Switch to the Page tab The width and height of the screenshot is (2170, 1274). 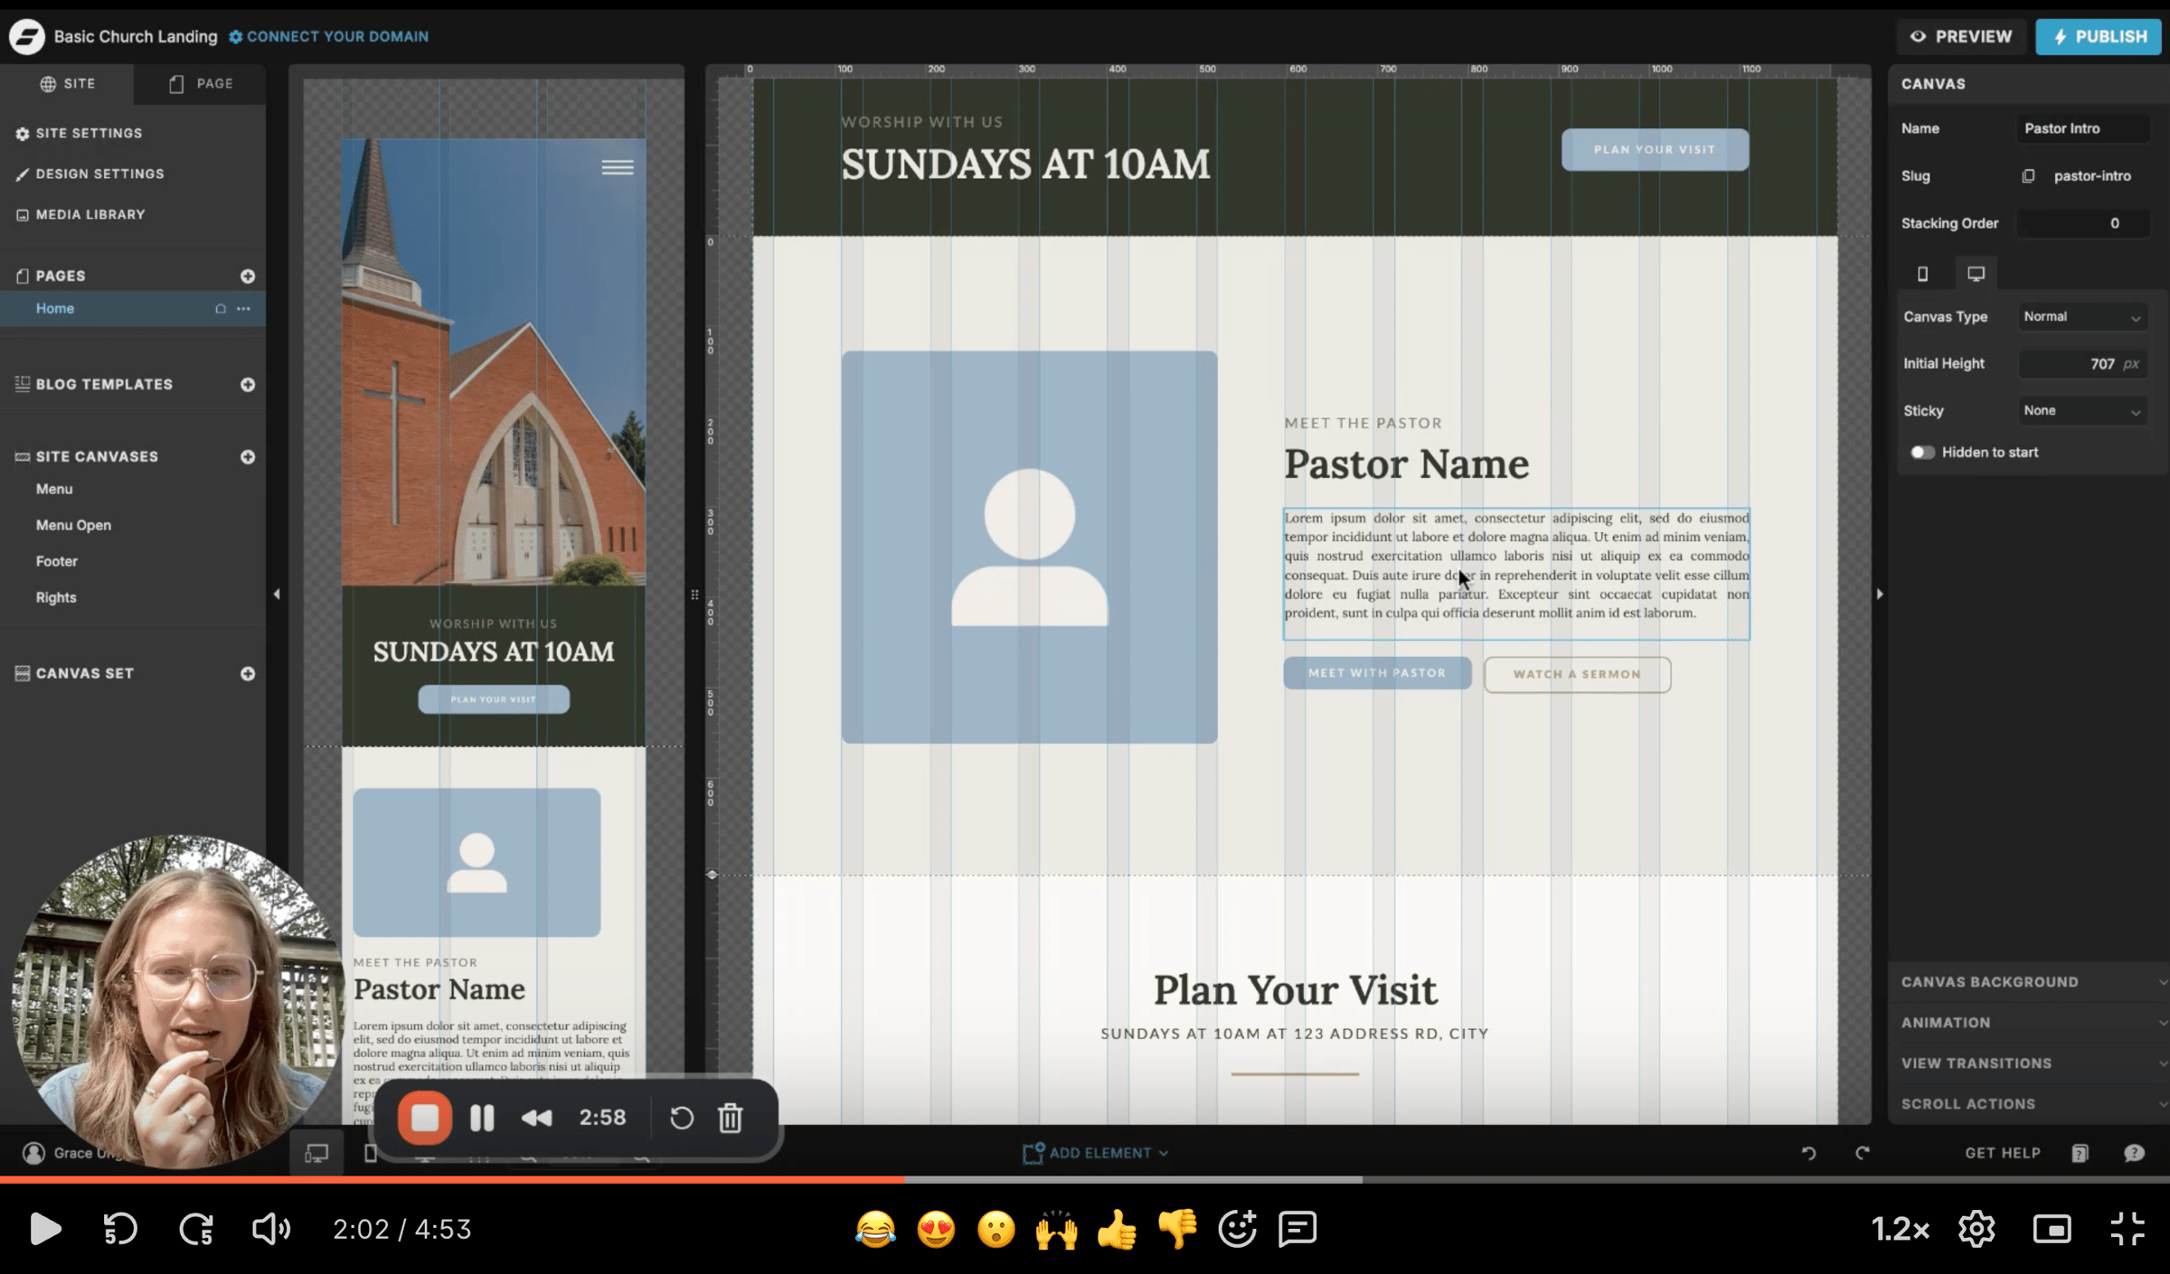click(201, 84)
